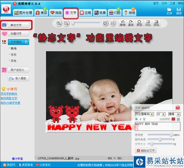
Task: Select the 其他 template category
Action: [13, 61]
